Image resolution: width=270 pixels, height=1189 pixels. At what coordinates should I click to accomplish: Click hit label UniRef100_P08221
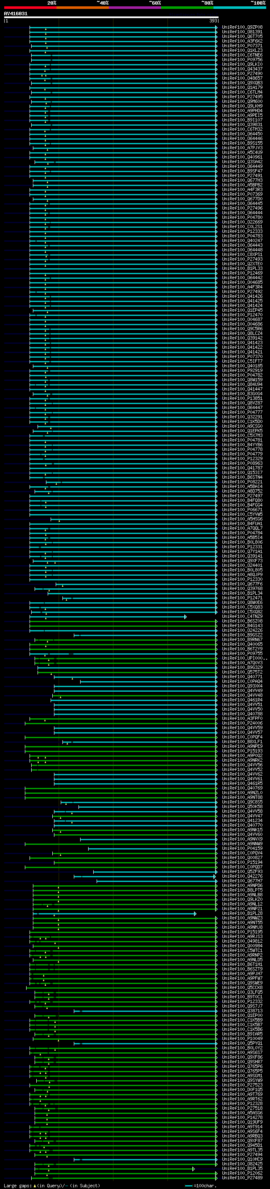coord(242,482)
